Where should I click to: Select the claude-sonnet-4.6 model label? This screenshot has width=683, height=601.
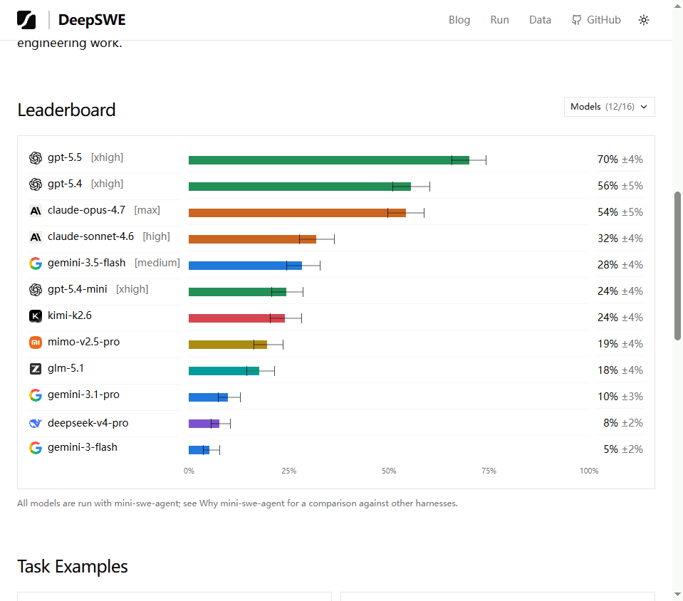tap(90, 236)
